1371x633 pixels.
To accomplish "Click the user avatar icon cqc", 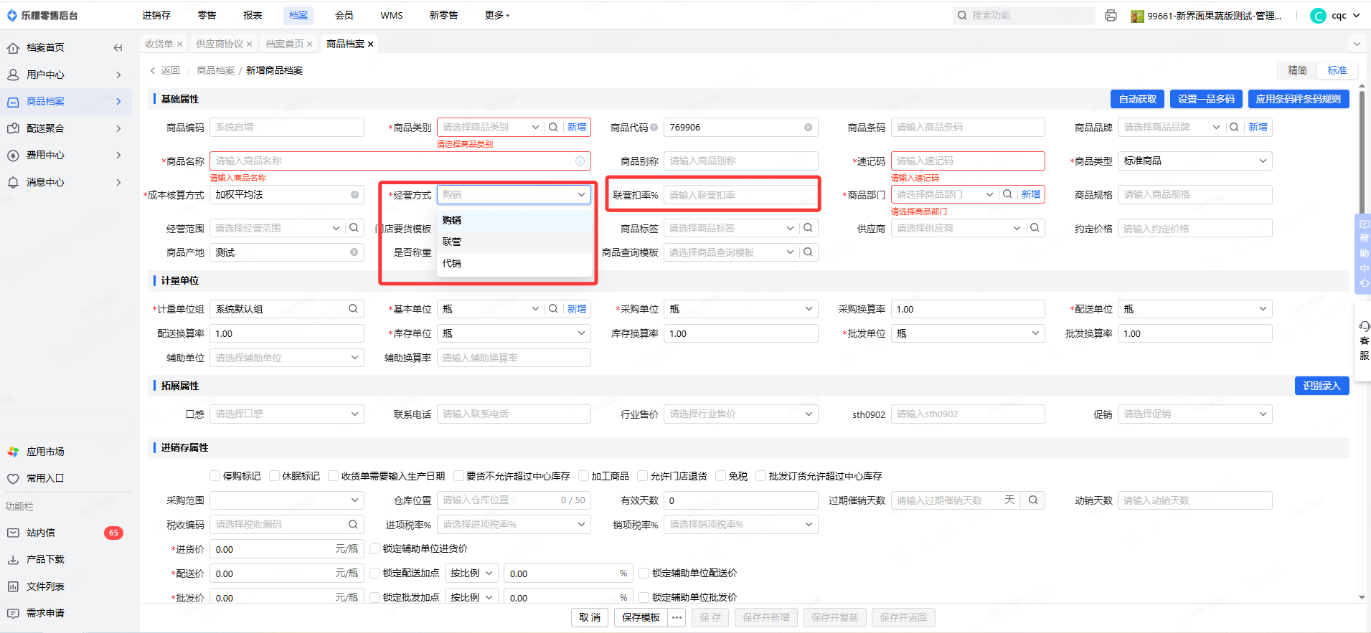I will click(x=1318, y=16).
